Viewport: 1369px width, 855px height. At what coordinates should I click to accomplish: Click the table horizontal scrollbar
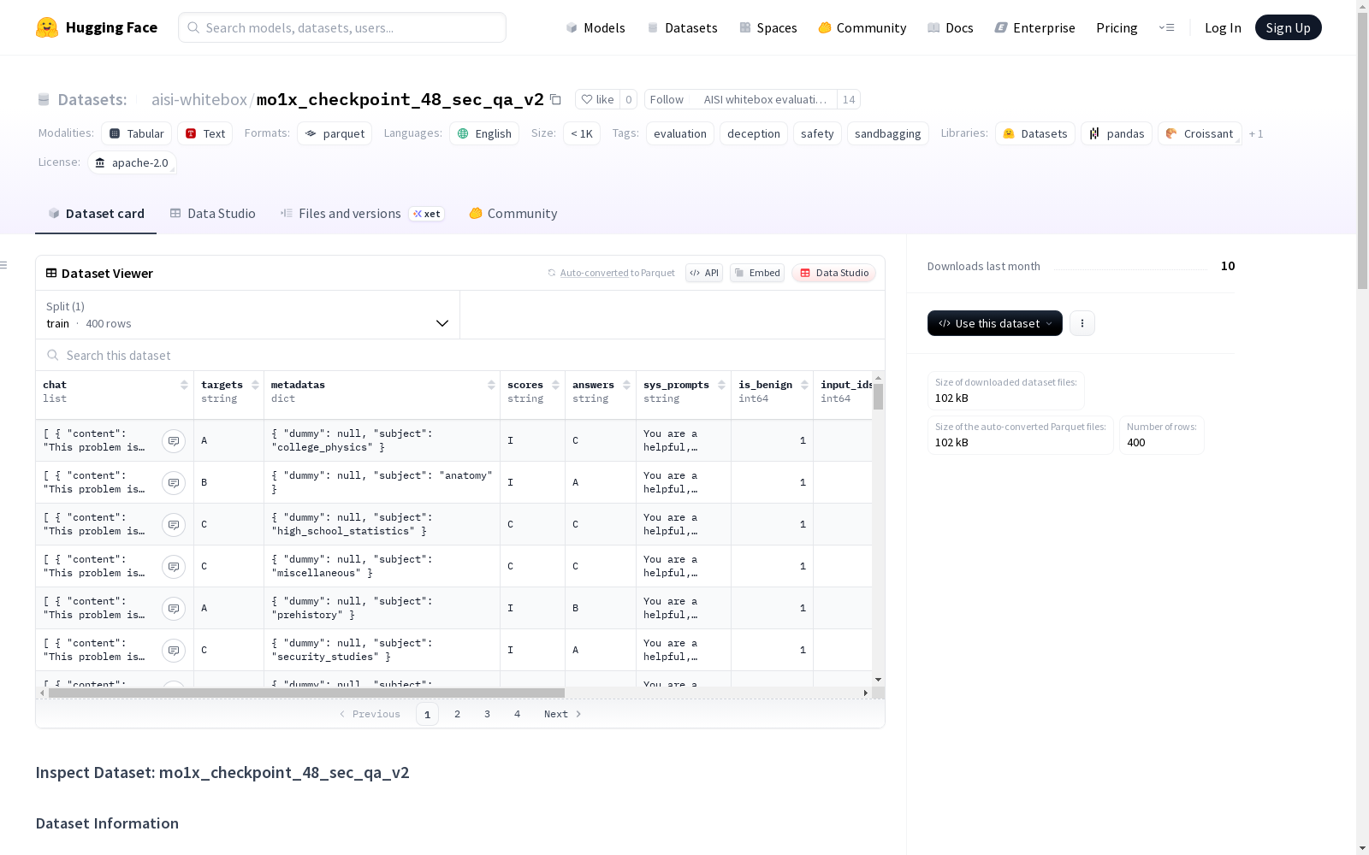[306, 693]
